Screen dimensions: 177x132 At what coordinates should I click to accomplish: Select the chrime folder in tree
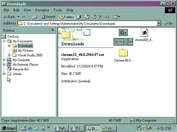[x=17, y=74]
